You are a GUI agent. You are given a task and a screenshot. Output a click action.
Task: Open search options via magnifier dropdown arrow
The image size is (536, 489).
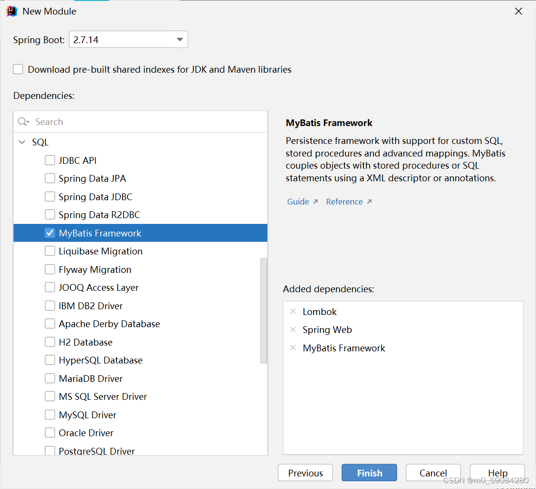[27, 123]
